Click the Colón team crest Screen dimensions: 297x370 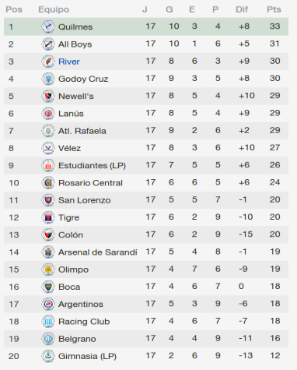pyautogui.click(x=48, y=234)
